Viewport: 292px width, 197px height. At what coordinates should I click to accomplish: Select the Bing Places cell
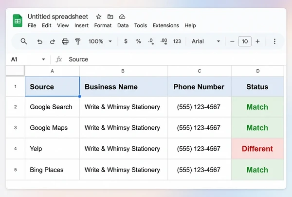53,170
